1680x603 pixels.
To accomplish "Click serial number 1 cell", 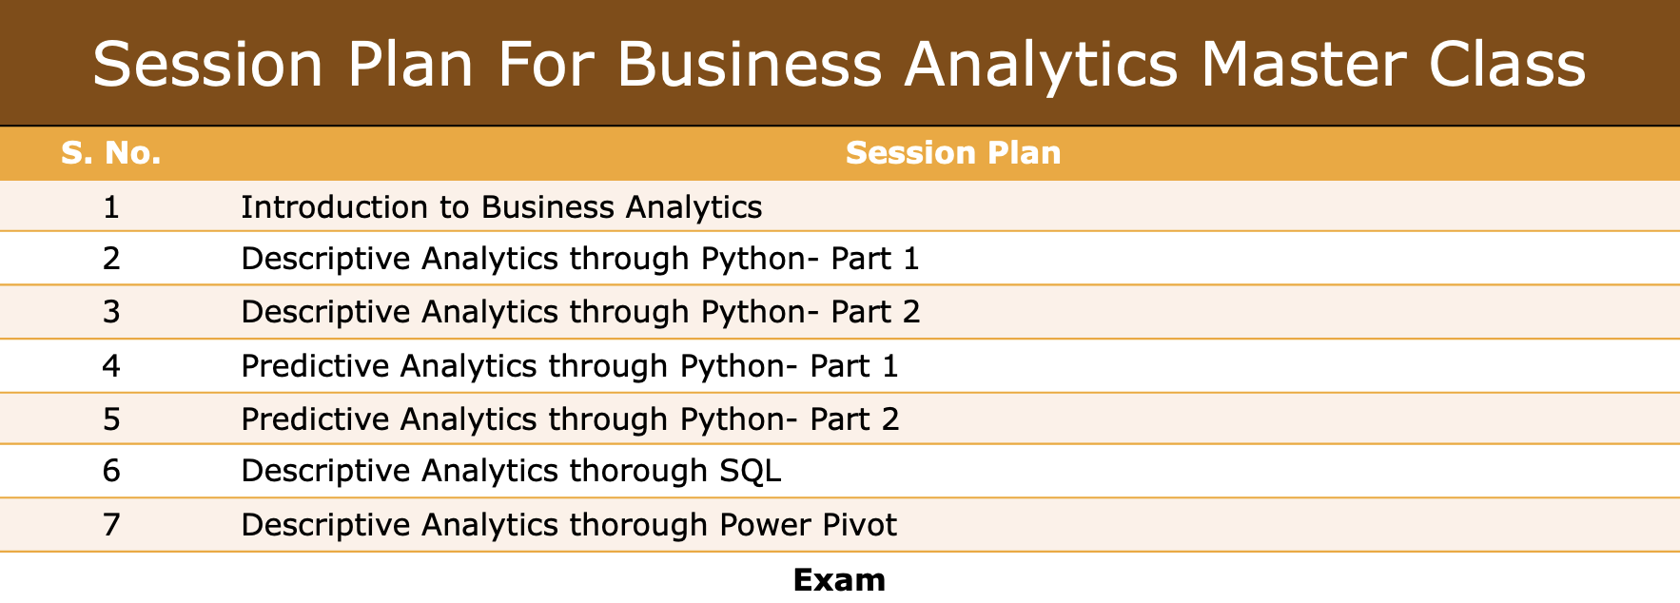I will [111, 206].
